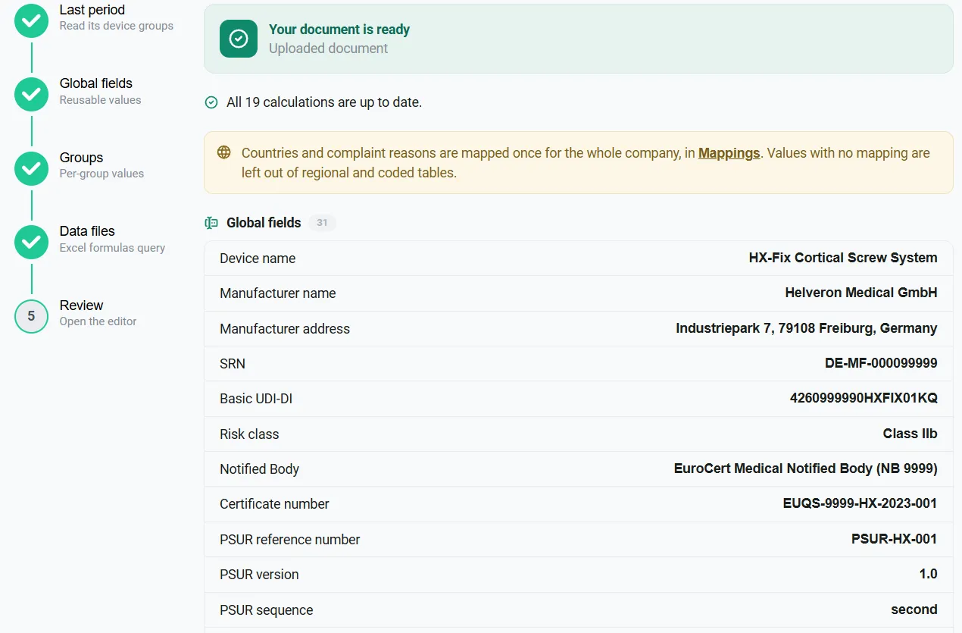Click the Last period step checkmark icon
The image size is (962, 633).
31,20
